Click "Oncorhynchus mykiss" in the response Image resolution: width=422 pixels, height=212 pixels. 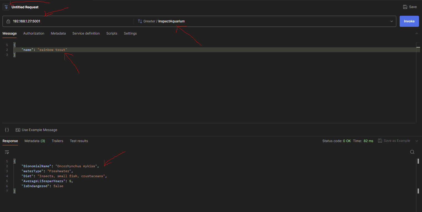tap(76, 166)
